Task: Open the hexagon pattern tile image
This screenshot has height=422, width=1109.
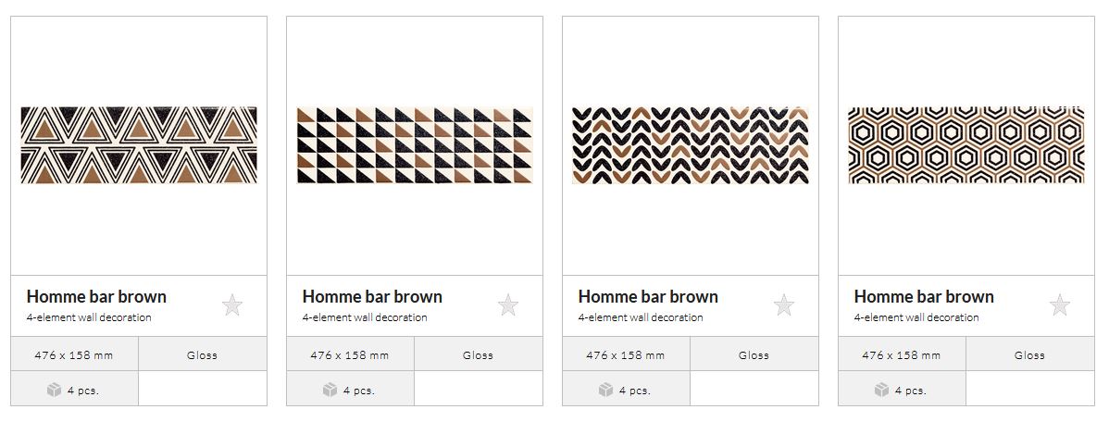Action: pos(966,145)
